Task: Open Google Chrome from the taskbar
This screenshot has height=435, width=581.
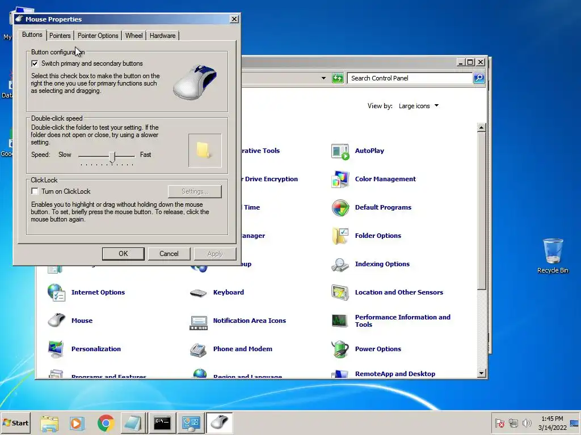Action: [x=106, y=423]
